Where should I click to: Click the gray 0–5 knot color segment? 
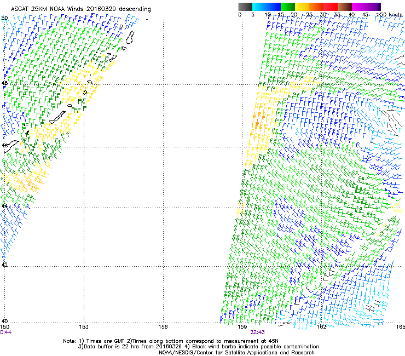point(245,7)
